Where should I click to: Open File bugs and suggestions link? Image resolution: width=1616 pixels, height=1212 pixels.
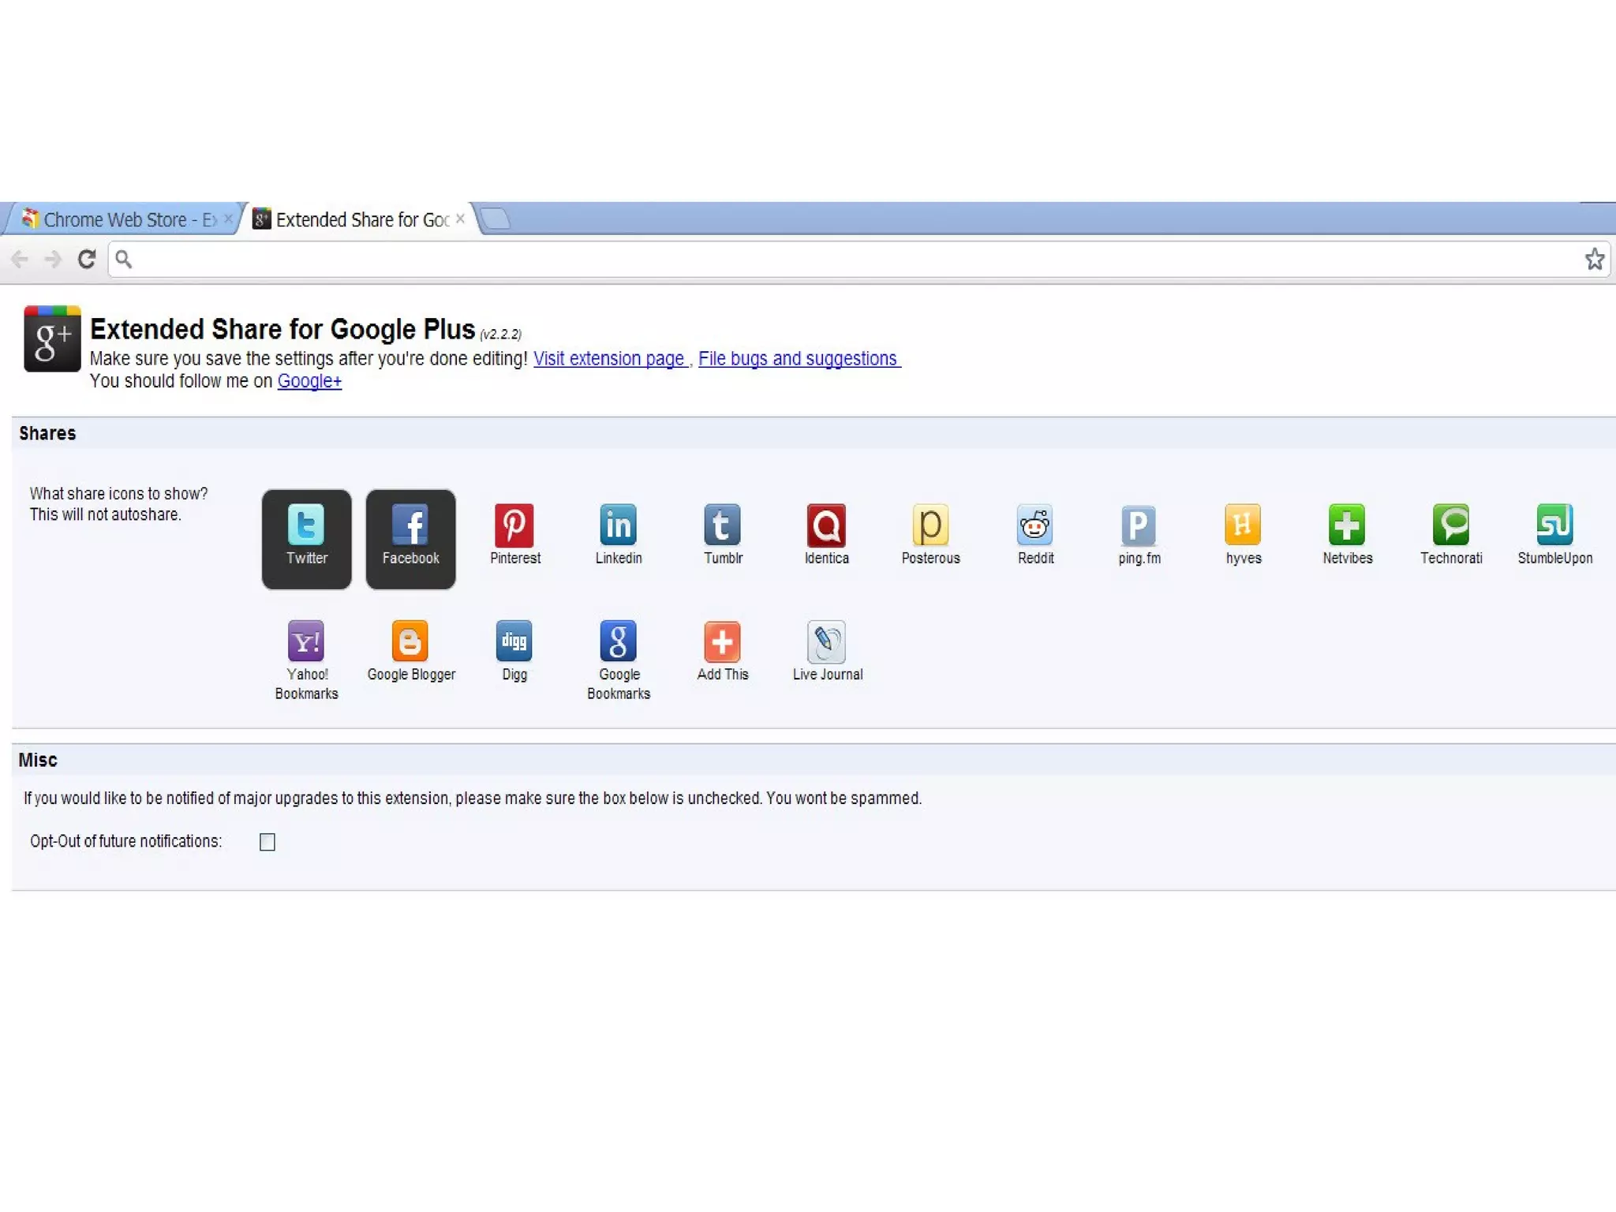tap(798, 359)
